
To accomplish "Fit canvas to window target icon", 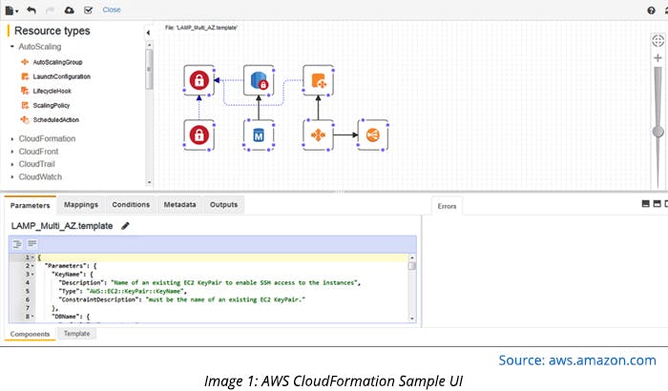I will click(658, 41).
